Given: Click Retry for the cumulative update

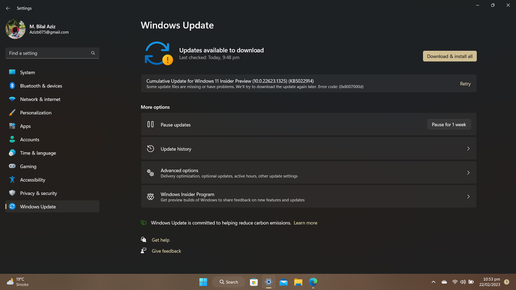Looking at the screenshot, I should pos(465,84).
